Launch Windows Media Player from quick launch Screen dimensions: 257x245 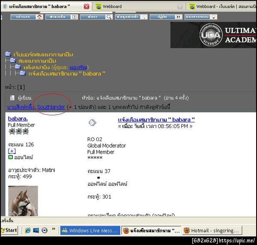coord(45,230)
